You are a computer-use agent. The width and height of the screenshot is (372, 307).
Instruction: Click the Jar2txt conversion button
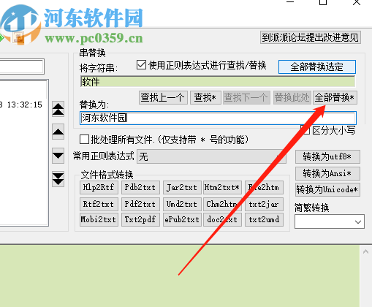pyautogui.click(x=182, y=187)
